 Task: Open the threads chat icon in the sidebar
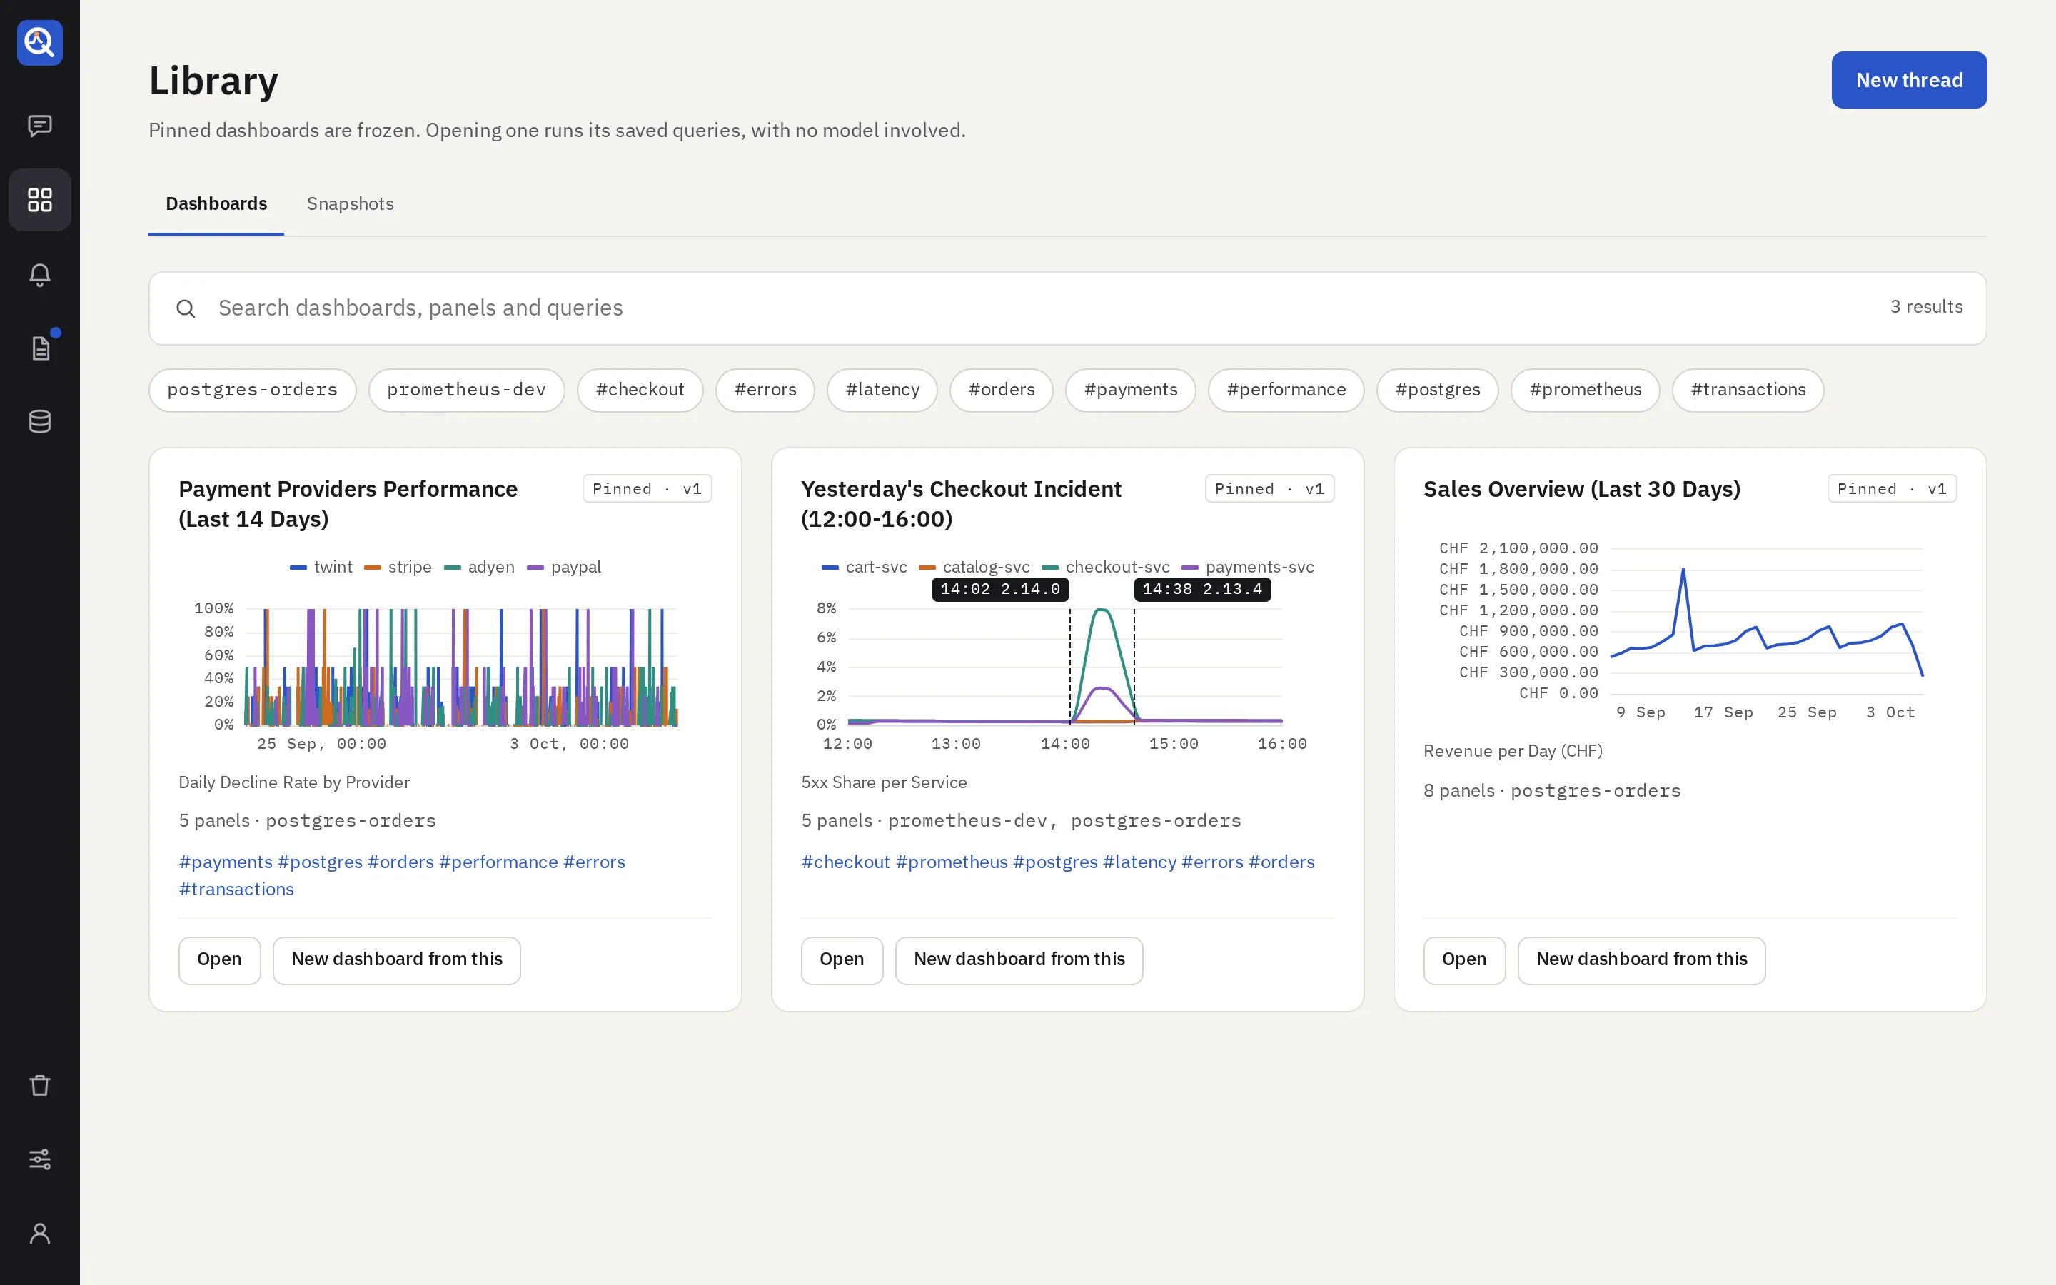pyautogui.click(x=40, y=126)
